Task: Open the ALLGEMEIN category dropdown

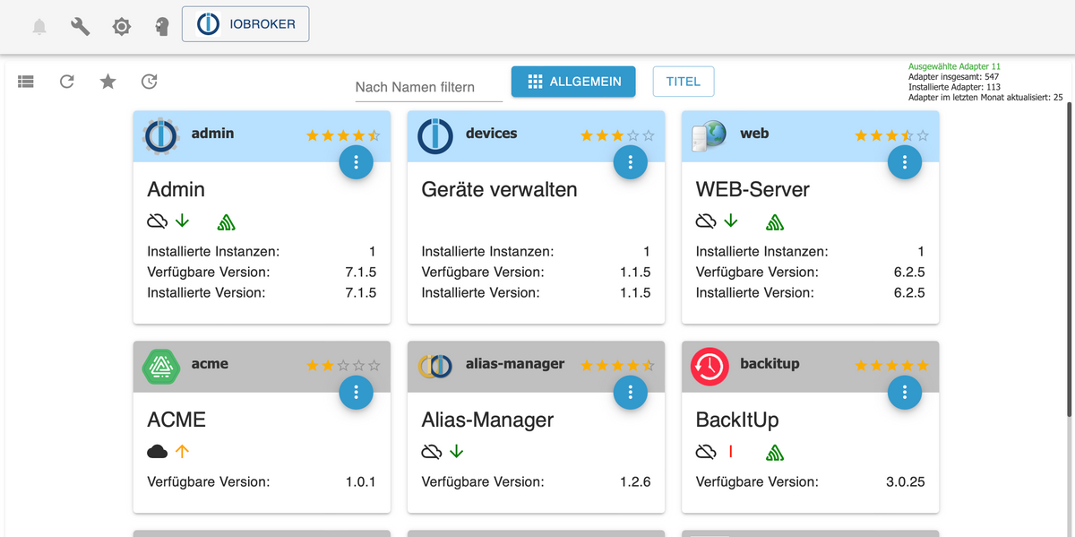Action: (x=573, y=82)
